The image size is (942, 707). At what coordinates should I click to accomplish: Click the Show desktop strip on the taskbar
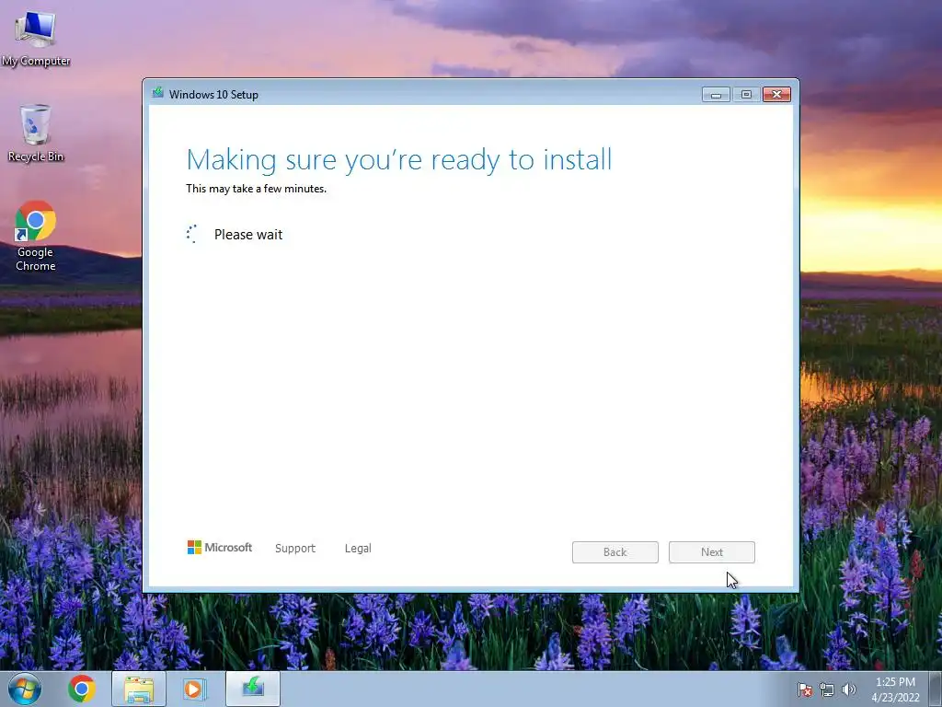point(937,689)
